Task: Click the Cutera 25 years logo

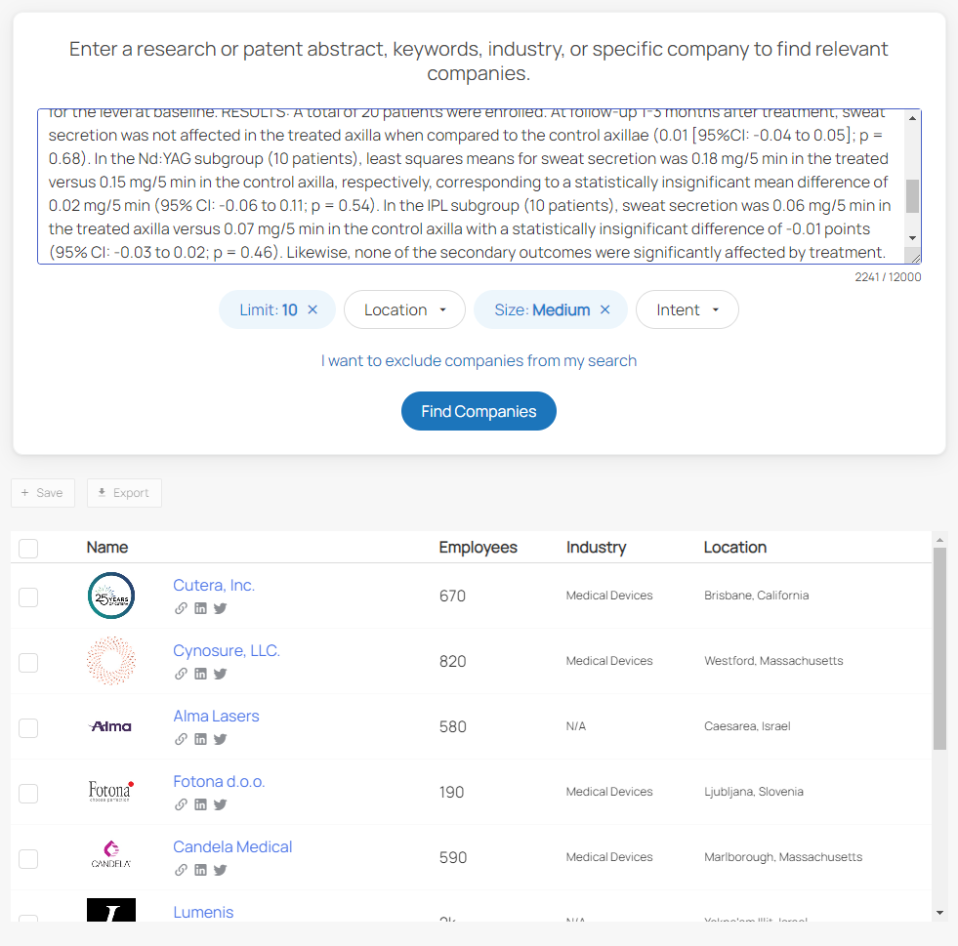Action: [111, 596]
